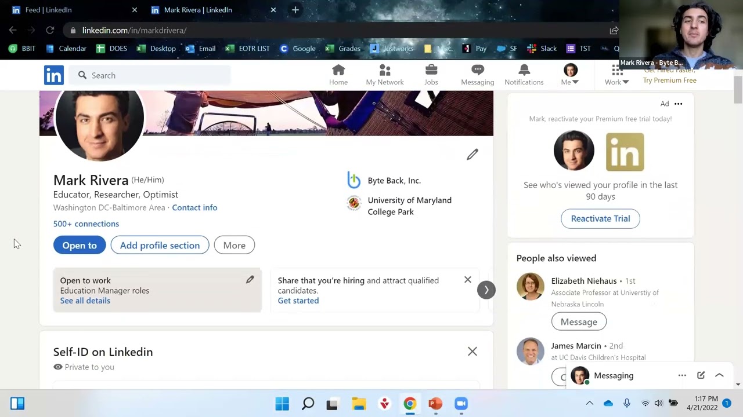Viewport: 743px width, 417px height.
Task: Expand the Messaging overlay chevron
Action: [x=719, y=375]
